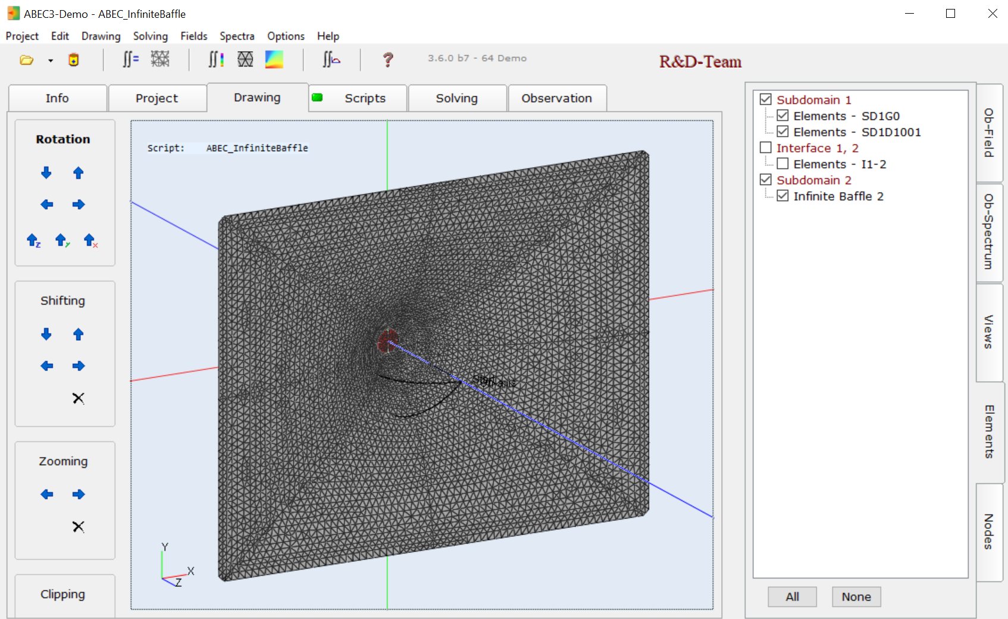
Task: Rotate model left in the Rotation panel
Action: [x=46, y=205]
